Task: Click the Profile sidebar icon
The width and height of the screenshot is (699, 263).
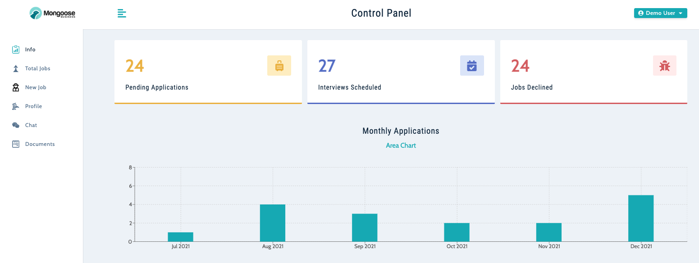Action: pos(16,106)
